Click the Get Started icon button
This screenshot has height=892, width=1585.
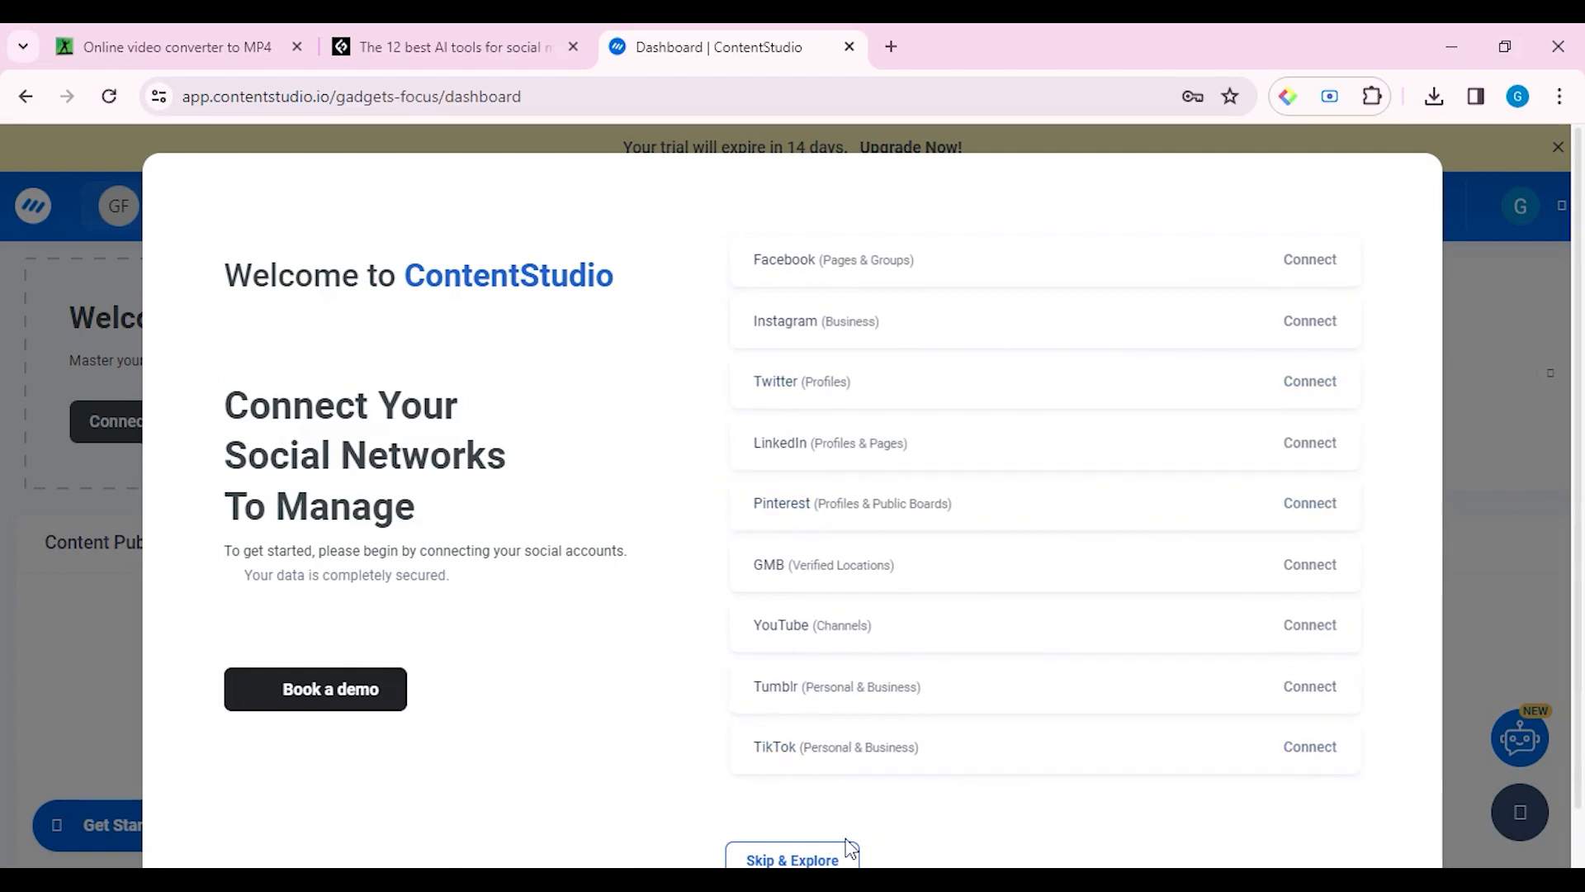tap(57, 824)
